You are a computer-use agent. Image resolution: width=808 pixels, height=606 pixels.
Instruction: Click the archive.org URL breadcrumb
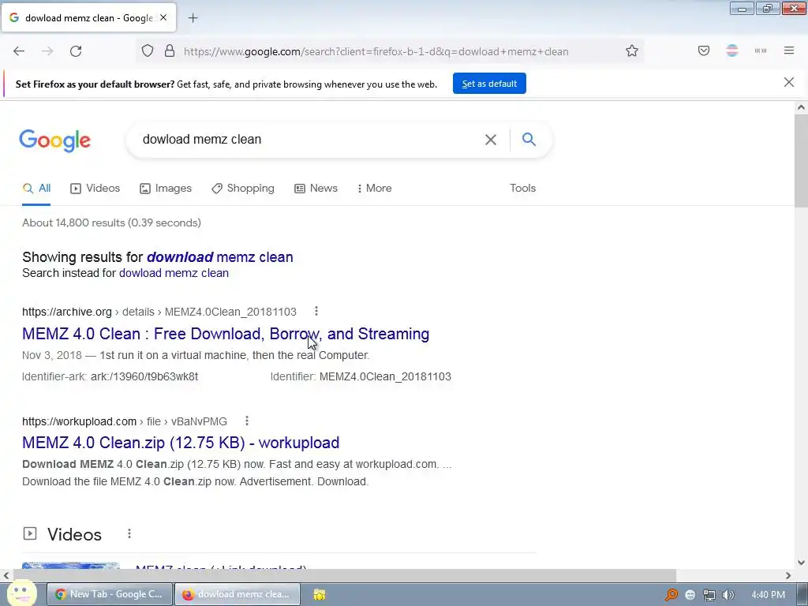click(159, 312)
